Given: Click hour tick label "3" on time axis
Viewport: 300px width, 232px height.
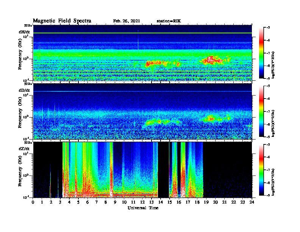Looking at the screenshot, I should click(60, 202).
